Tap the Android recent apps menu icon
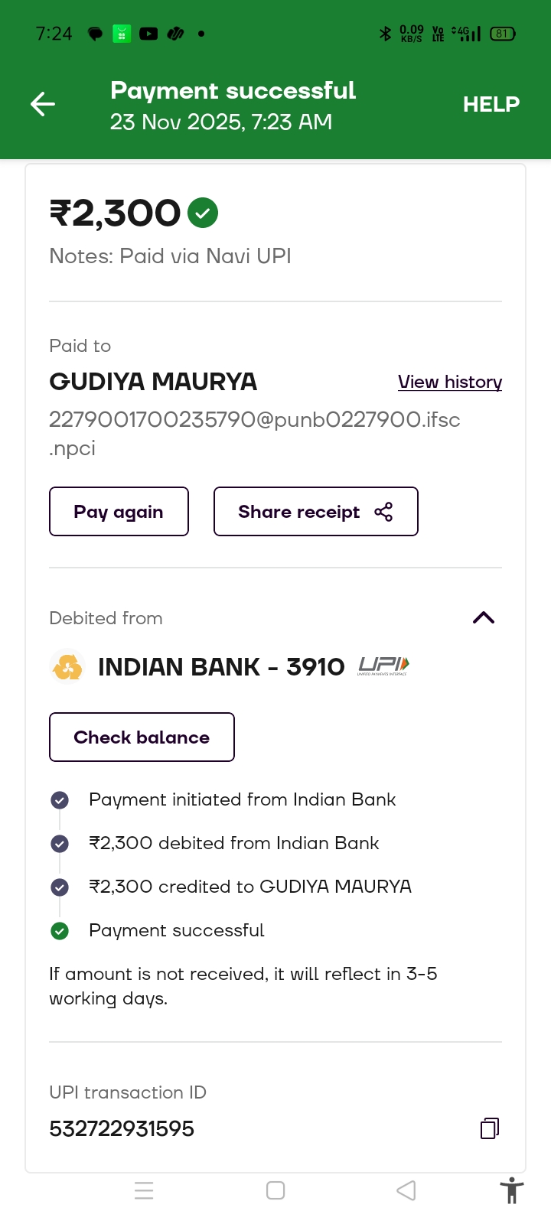This screenshot has height=1224, width=551. (144, 1190)
